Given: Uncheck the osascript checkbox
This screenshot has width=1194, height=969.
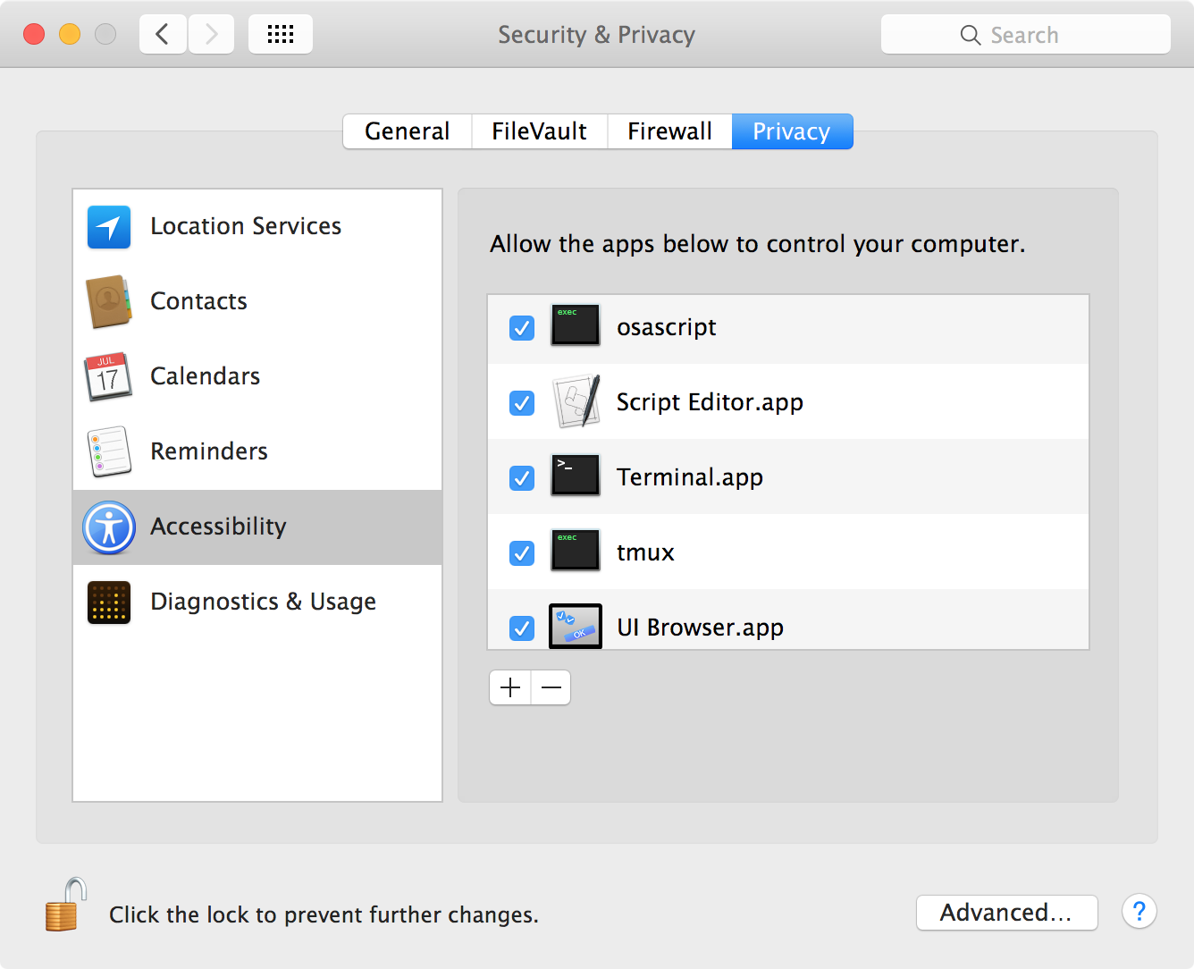Looking at the screenshot, I should point(522,328).
